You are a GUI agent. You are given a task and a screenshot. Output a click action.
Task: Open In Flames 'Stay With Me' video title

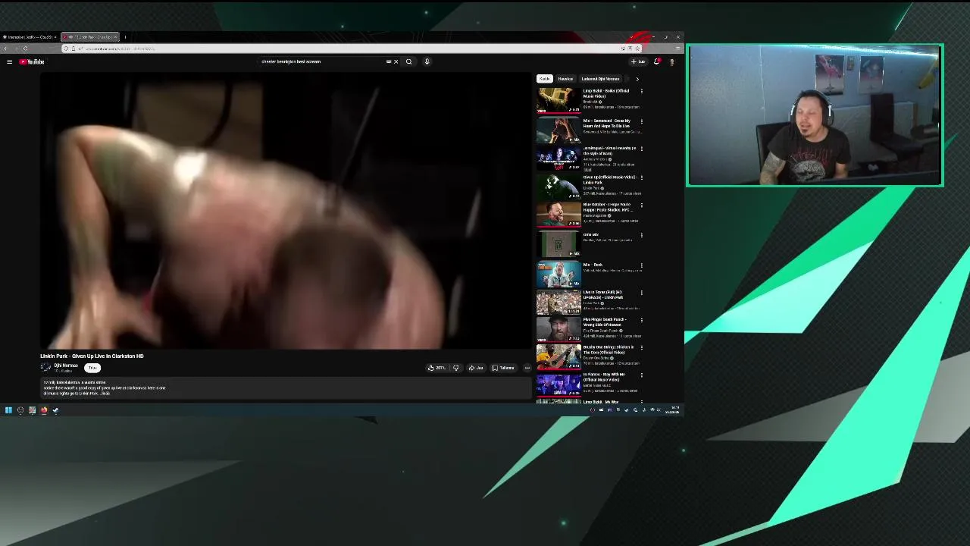604,377
